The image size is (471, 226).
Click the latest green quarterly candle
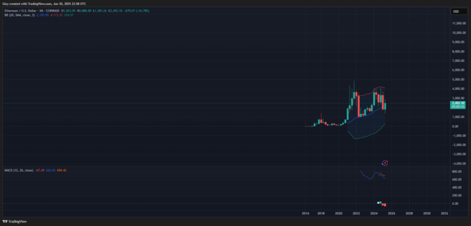(x=385, y=106)
